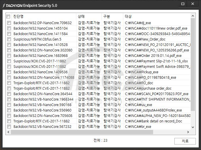This screenshot has height=150, width=201.
Task: Check the box for Backdoor/W32.DN-NanoCore.302080
Action: pyautogui.click(x=9, y=50)
